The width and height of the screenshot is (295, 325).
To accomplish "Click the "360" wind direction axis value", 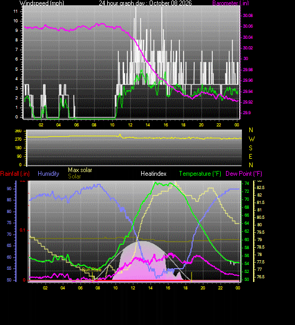I will tap(18, 131).
